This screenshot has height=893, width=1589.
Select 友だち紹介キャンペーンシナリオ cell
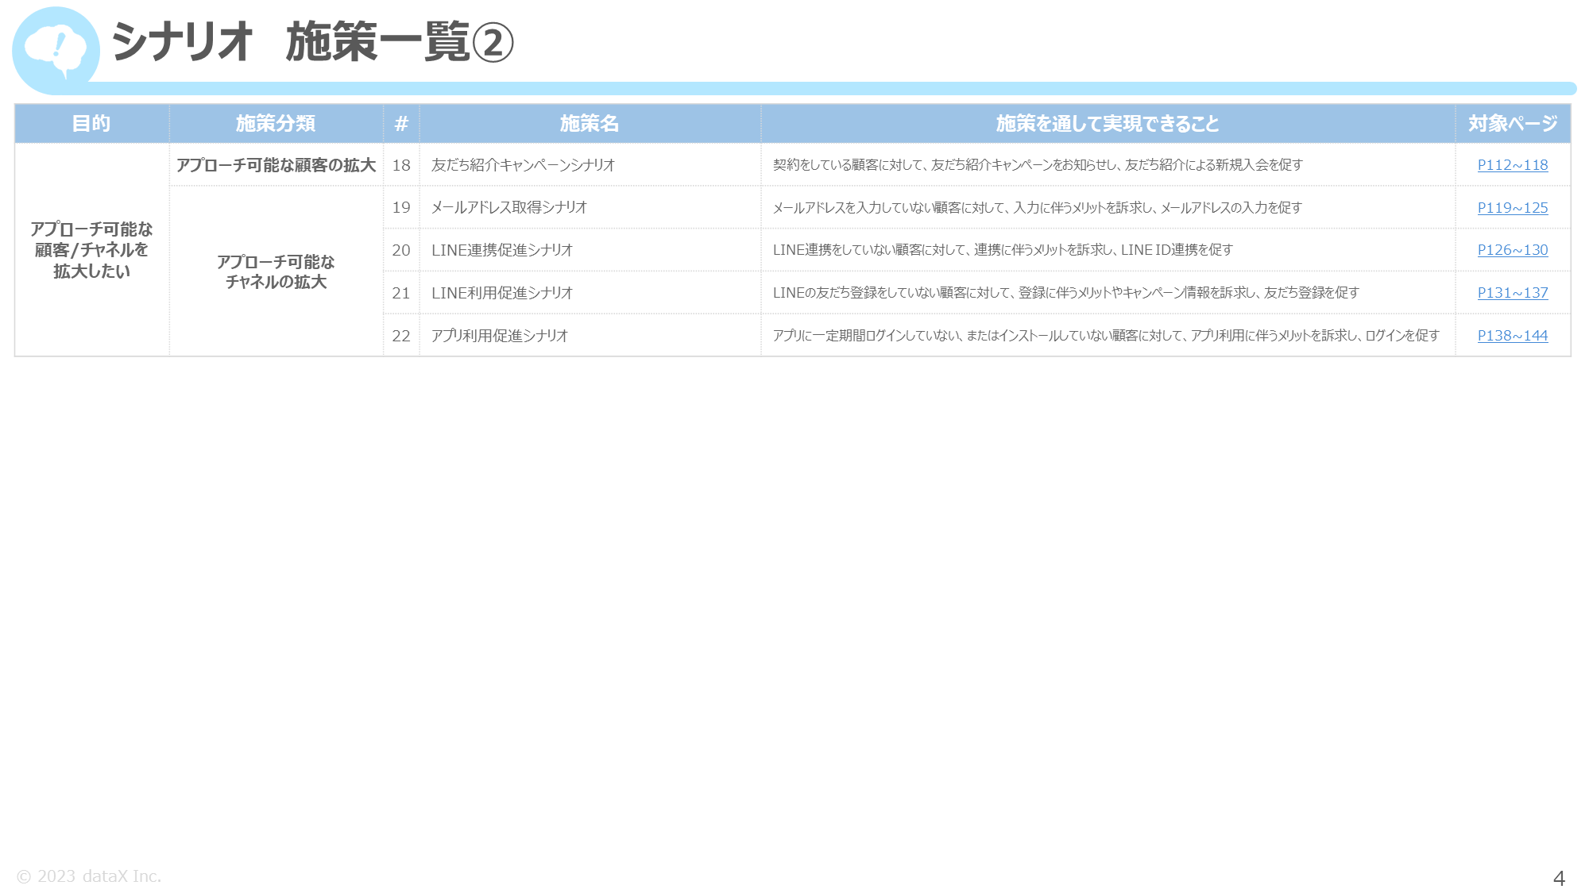pos(590,165)
